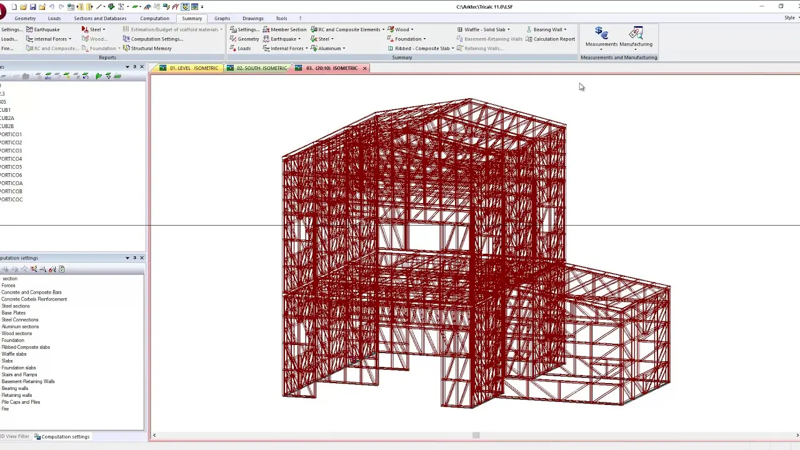Open the Calculation Report

[x=550, y=39]
